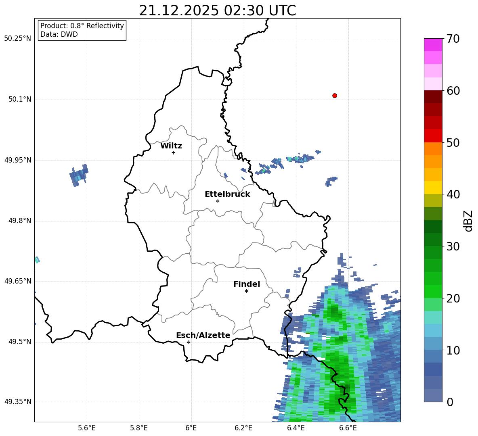
Task: Click the dark red colorbar segment below 60
Action: 433,97
